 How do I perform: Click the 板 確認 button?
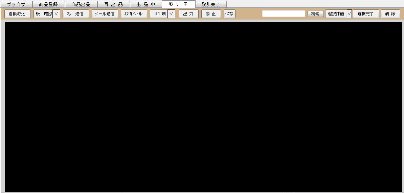tap(43, 14)
